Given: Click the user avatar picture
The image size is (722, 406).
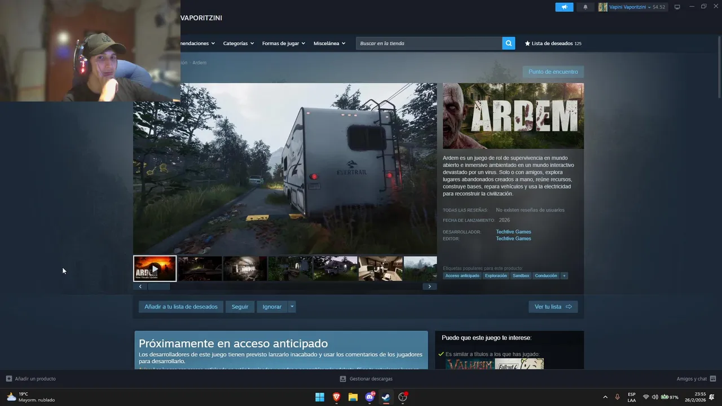Looking at the screenshot, I should pyautogui.click(x=603, y=7).
